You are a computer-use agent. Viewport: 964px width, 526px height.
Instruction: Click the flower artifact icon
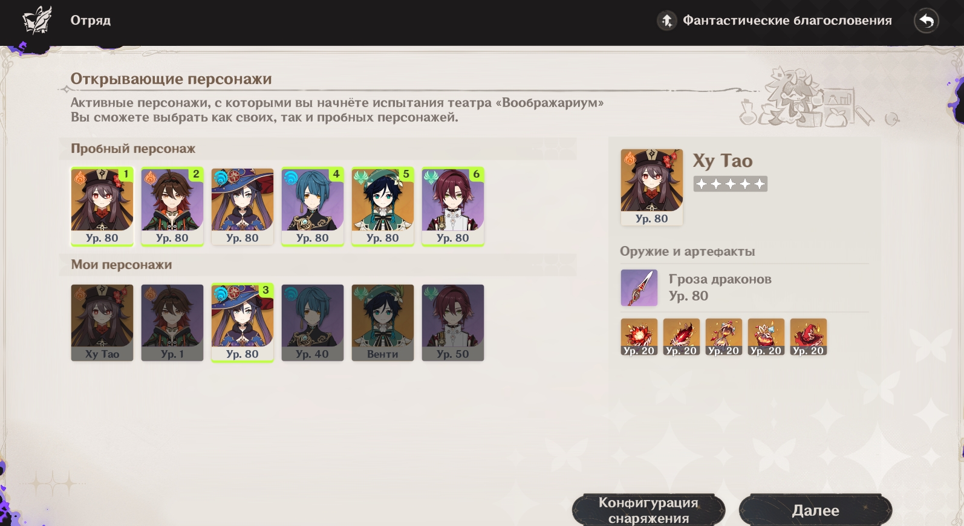639,337
